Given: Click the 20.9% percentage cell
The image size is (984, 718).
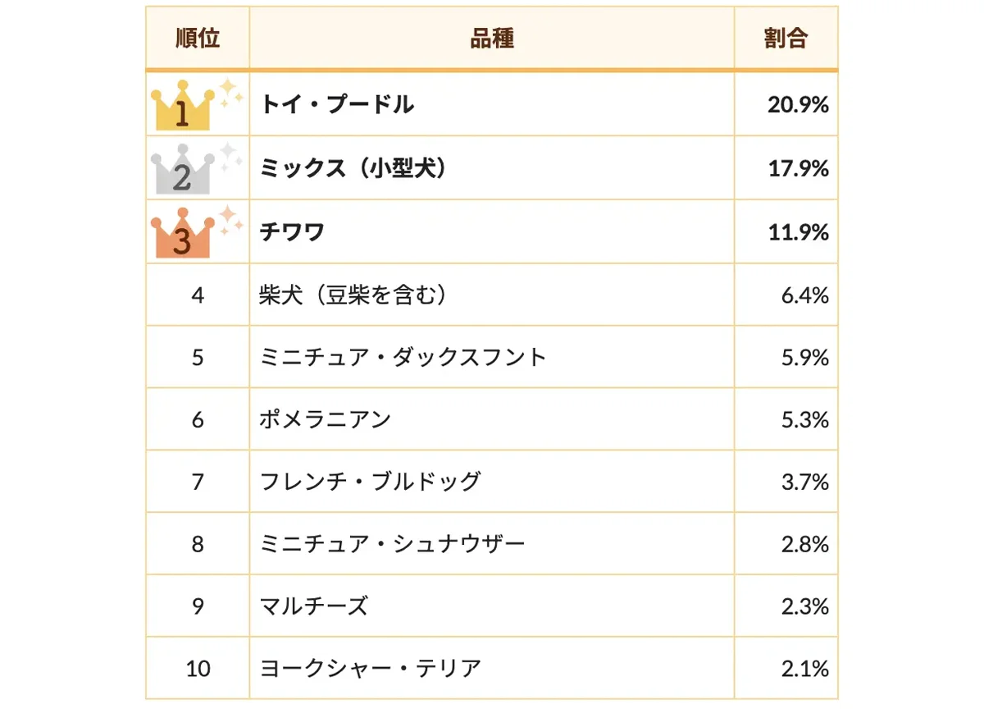Looking at the screenshot, I should tap(786, 105).
